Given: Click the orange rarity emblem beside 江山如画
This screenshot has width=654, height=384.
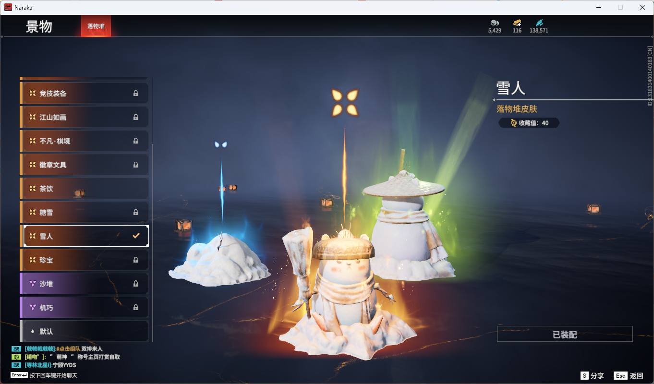Looking at the screenshot, I should [x=32, y=117].
